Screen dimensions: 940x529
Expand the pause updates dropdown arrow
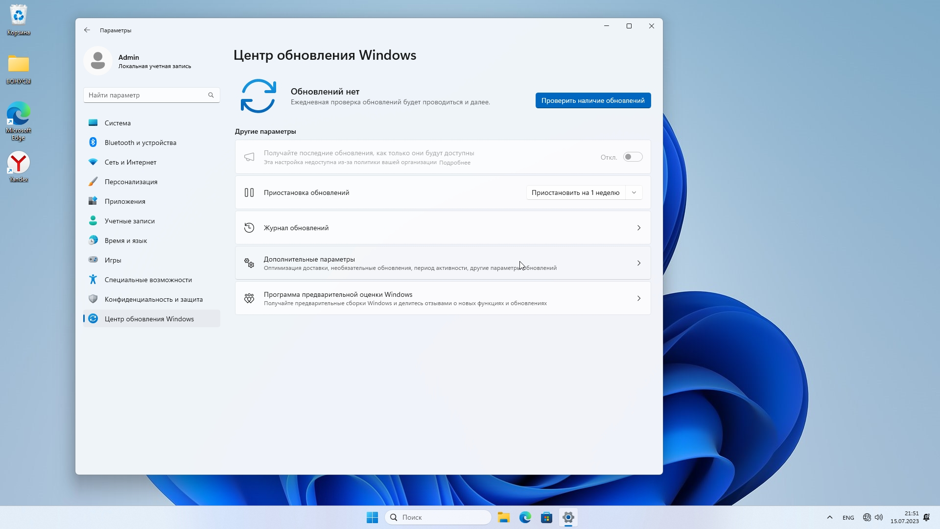coord(634,192)
